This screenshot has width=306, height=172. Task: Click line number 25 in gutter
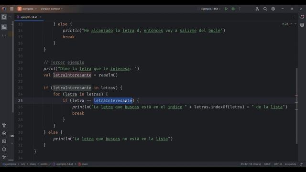click(20, 101)
